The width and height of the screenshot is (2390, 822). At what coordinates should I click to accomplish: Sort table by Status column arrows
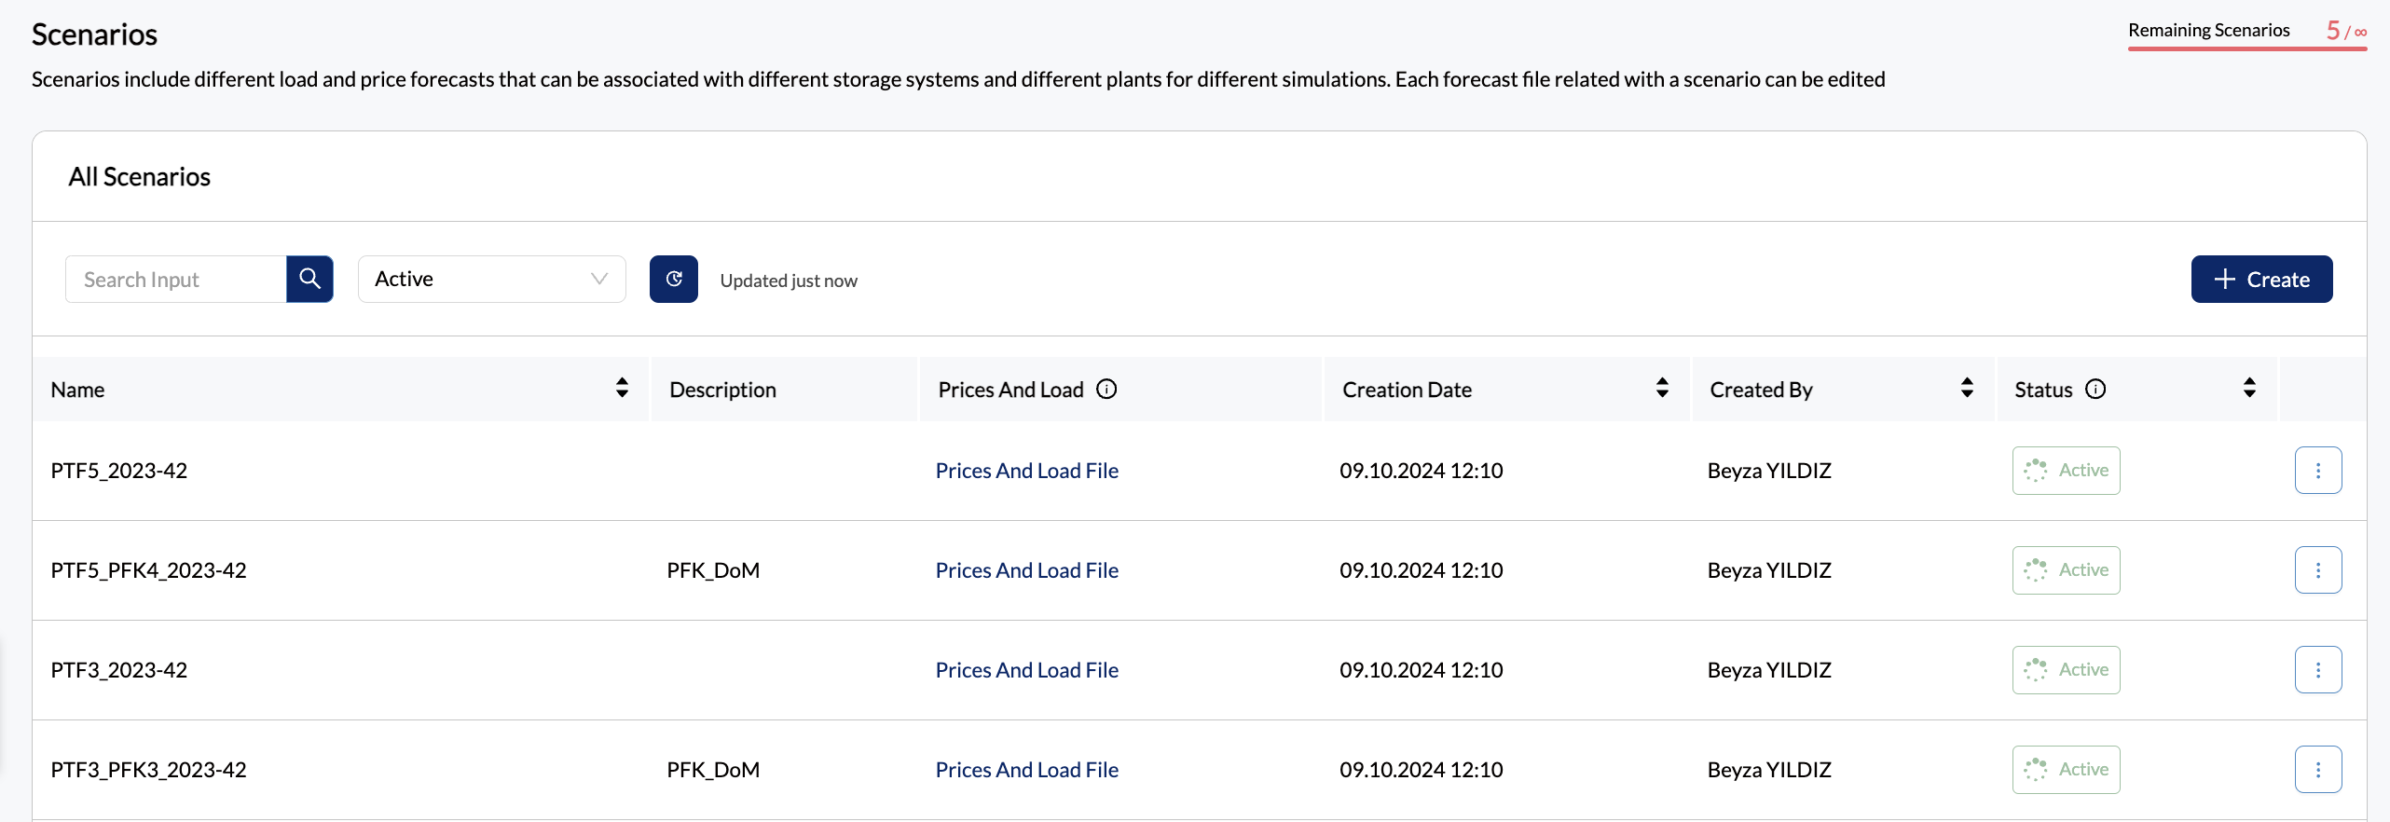tap(2249, 389)
